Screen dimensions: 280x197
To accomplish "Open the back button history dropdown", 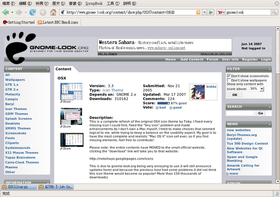I will [x=12, y=12].
